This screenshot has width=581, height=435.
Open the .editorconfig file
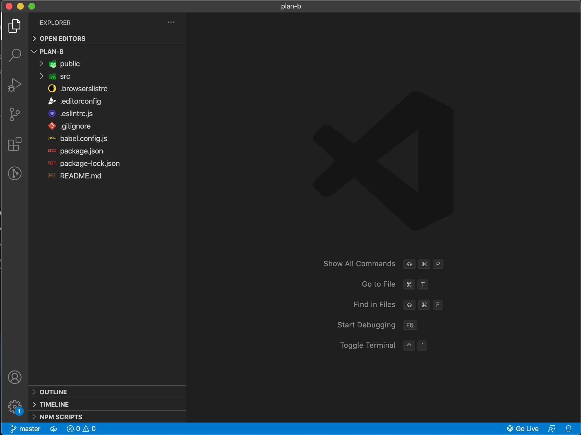coord(107,101)
